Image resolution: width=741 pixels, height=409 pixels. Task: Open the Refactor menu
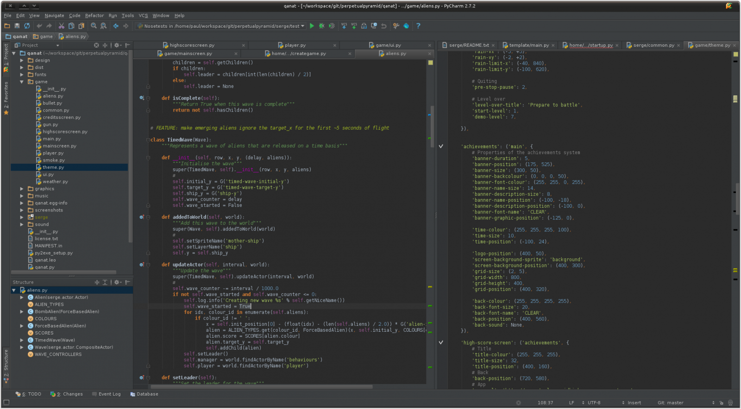coord(94,15)
